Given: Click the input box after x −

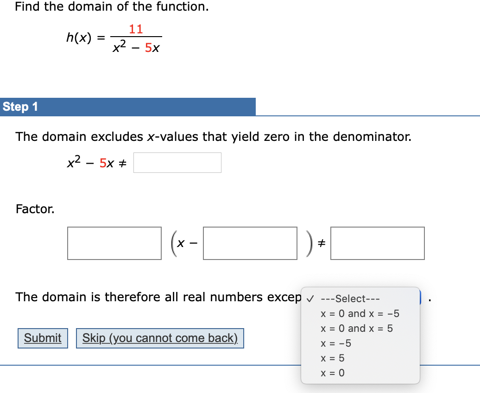Looking at the screenshot, I should (x=250, y=243).
